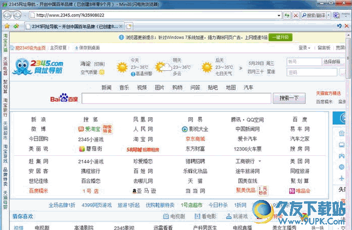Stop loading with the red X toolbar icon
352x230 pixels.
click(296, 15)
